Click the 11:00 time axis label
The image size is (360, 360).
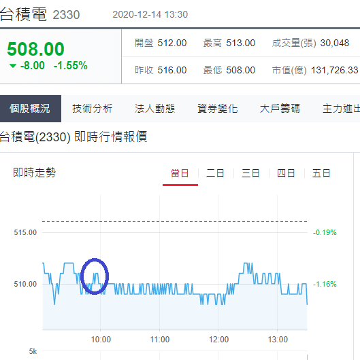click(160, 340)
